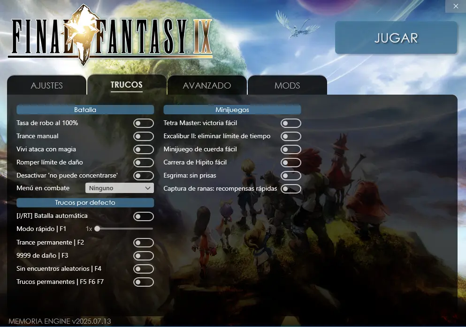Toggle 'Carrera de Hipito fácil'
Screen dimensions: 466x327
coord(290,162)
